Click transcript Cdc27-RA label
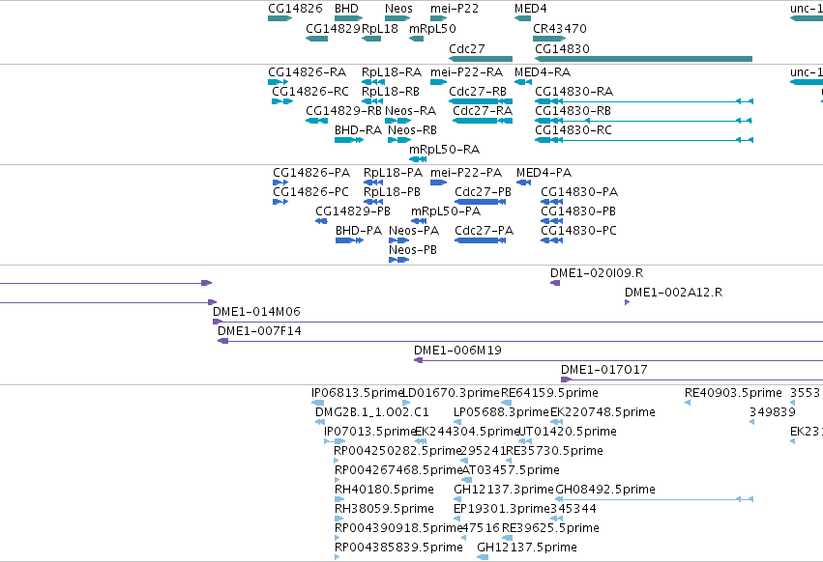The image size is (823, 562). (x=483, y=111)
